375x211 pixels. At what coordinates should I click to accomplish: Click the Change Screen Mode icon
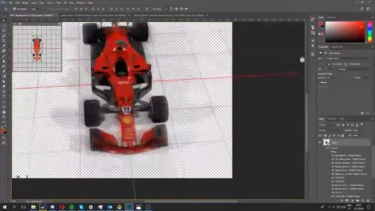coord(4,143)
